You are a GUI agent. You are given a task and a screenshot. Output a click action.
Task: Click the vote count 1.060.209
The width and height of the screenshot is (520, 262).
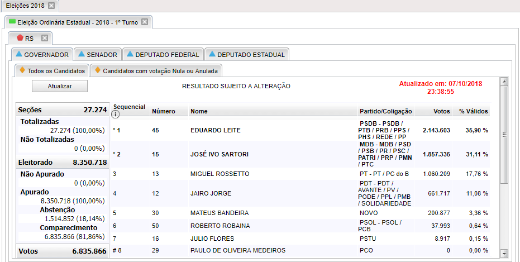coord(436,174)
